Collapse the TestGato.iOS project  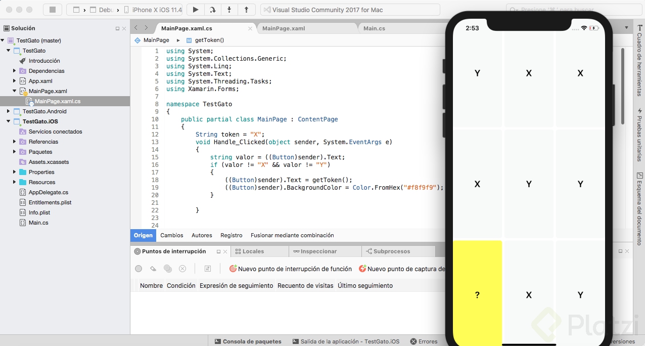tap(9, 121)
